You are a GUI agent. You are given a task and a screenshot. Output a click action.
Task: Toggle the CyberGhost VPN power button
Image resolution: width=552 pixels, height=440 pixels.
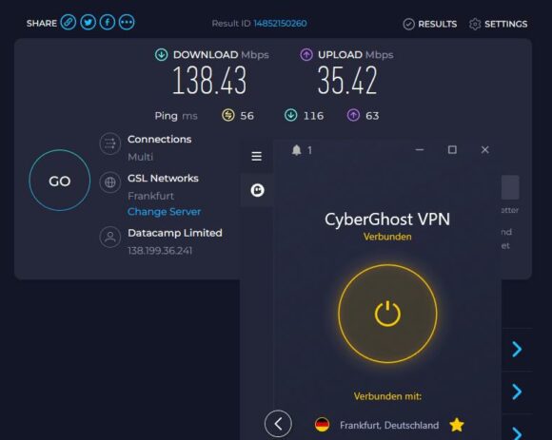click(x=387, y=314)
